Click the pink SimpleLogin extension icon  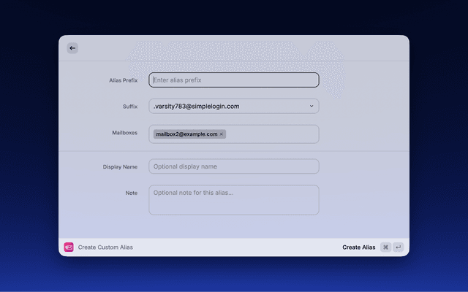pos(69,247)
